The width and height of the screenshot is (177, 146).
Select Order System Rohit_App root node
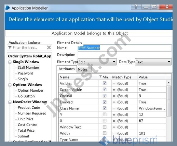point(30,56)
